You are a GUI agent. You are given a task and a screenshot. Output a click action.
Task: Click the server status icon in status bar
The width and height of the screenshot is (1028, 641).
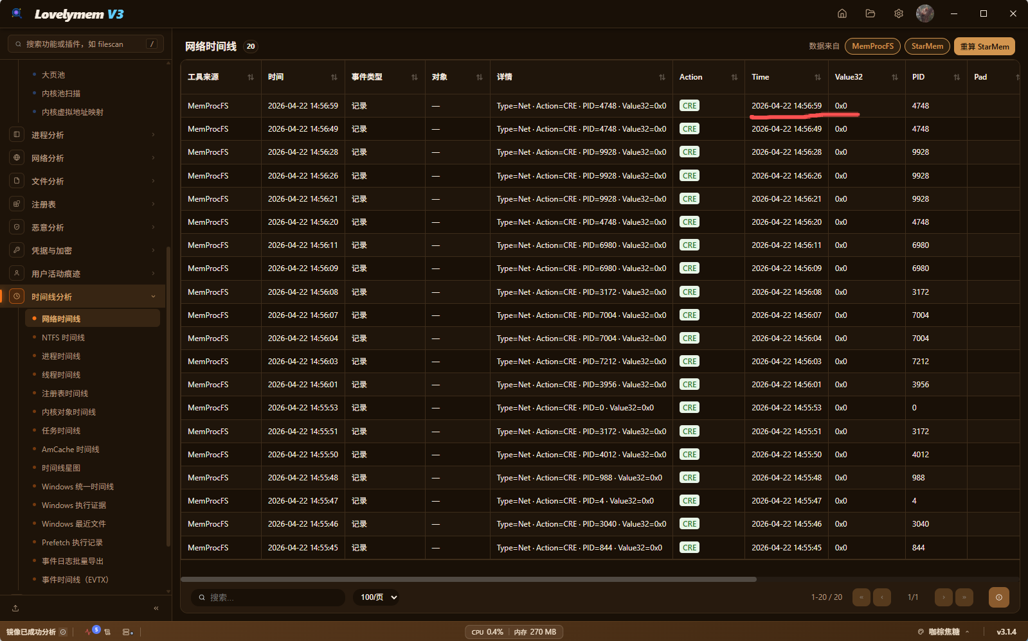(x=127, y=632)
